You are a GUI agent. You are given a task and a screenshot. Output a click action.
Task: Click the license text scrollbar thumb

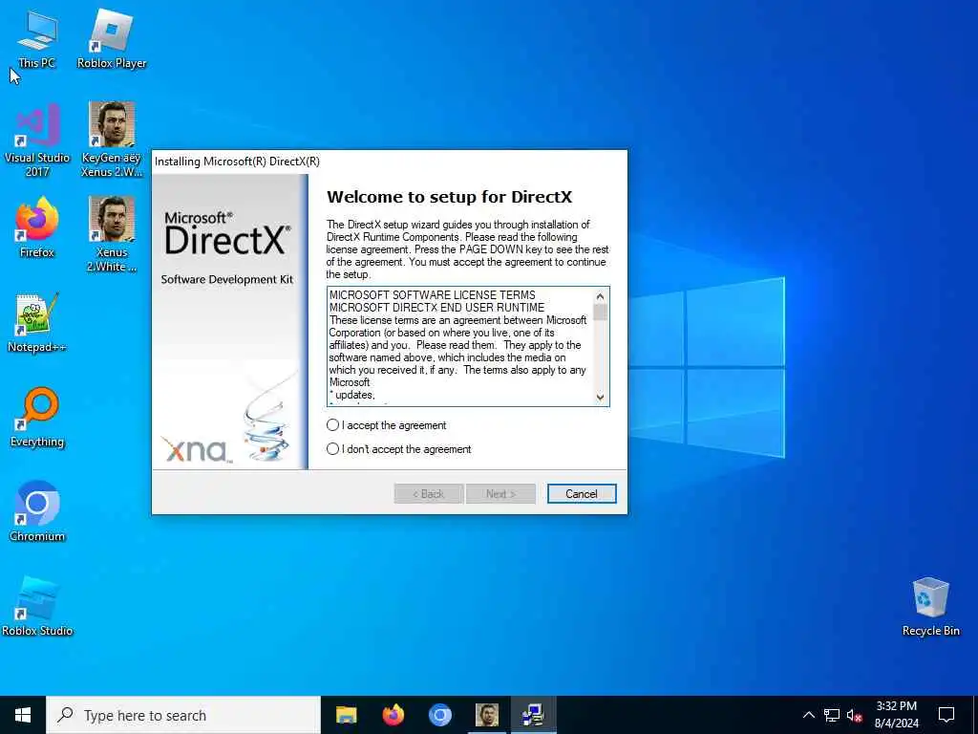coord(600,313)
